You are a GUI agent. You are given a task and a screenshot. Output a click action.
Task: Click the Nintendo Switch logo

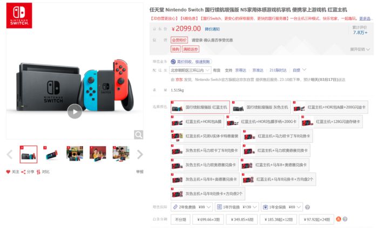(19, 16)
